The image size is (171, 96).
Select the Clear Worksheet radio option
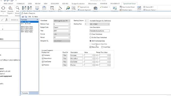click(x=90, y=34)
